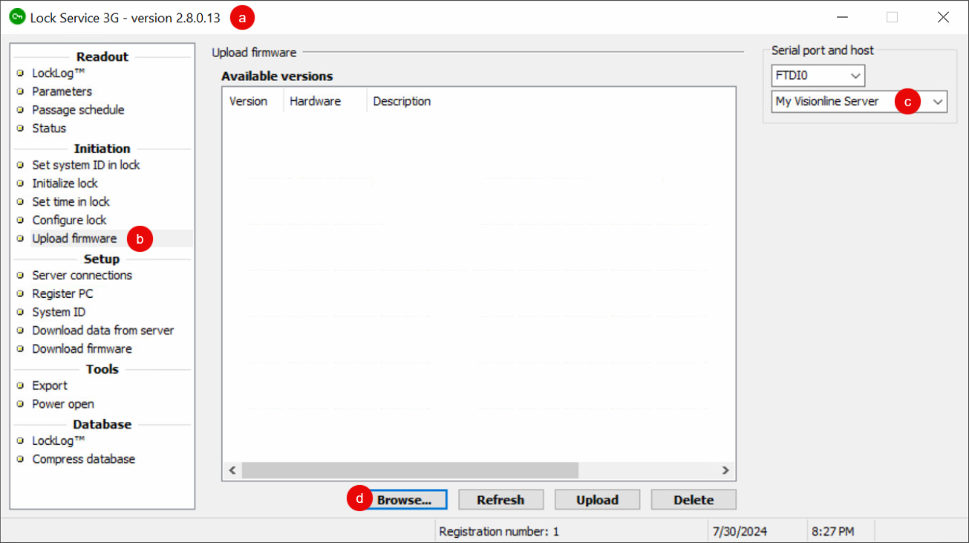The height and width of the screenshot is (543, 969).
Task: Click the bullet icon beside Status
Action: [x=21, y=129]
